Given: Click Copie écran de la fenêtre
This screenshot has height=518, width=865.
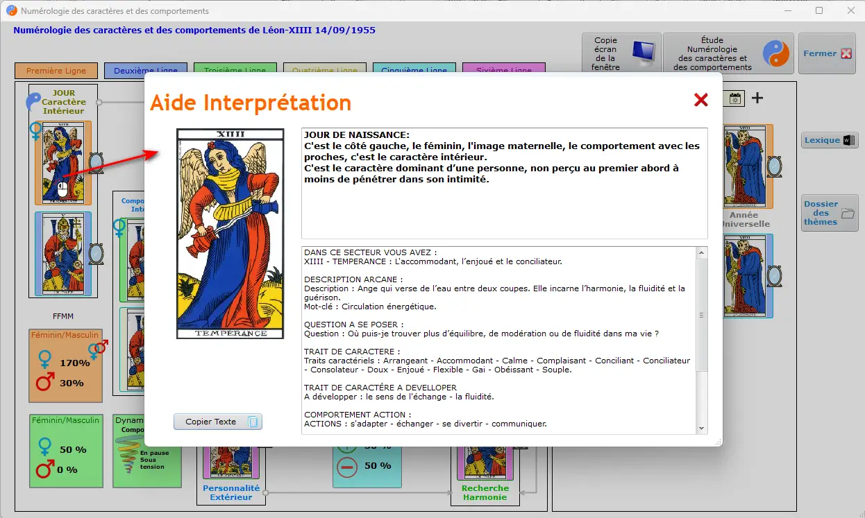Looking at the screenshot, I should [620, 53].
